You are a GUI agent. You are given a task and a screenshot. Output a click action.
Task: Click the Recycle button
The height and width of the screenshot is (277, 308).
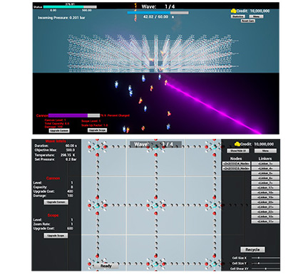pos(252,250)
